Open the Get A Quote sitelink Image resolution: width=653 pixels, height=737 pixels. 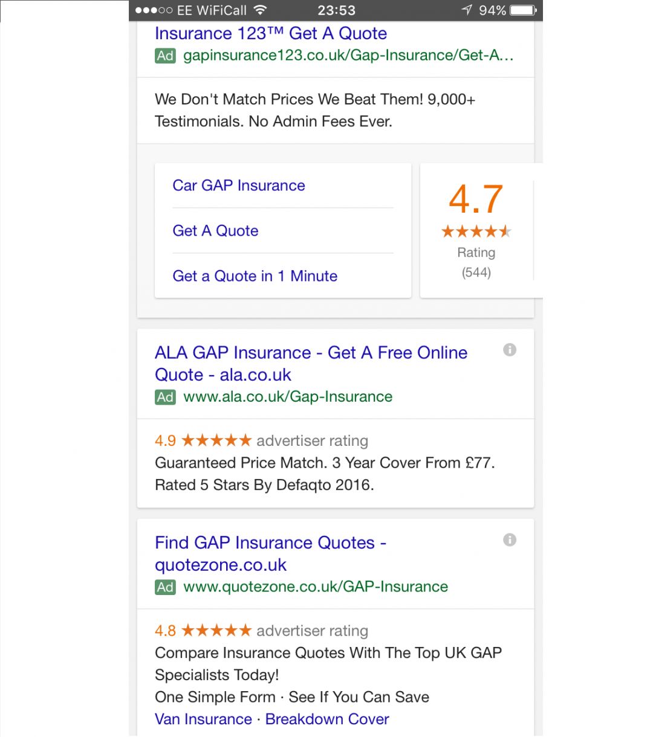215,231
